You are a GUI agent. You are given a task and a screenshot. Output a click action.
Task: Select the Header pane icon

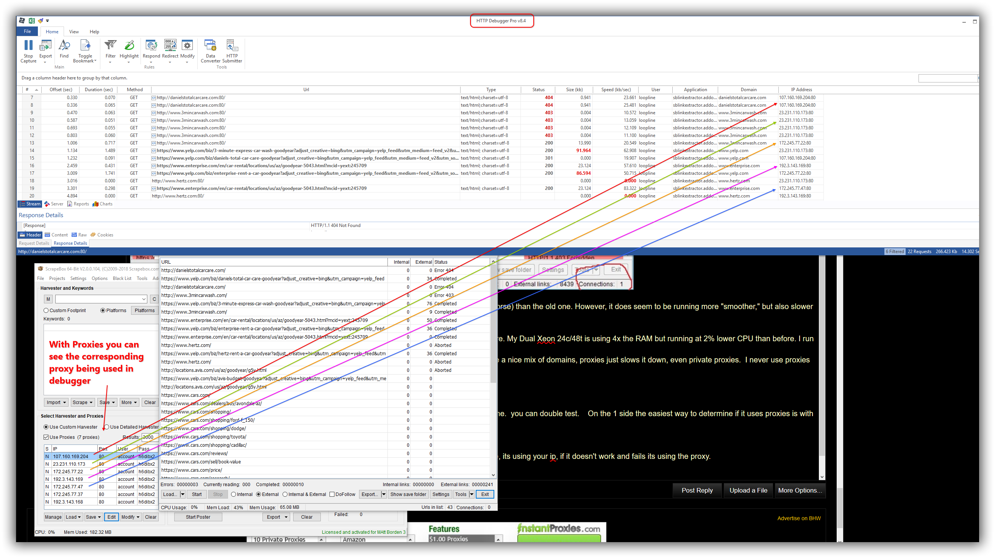click(22, 235)
